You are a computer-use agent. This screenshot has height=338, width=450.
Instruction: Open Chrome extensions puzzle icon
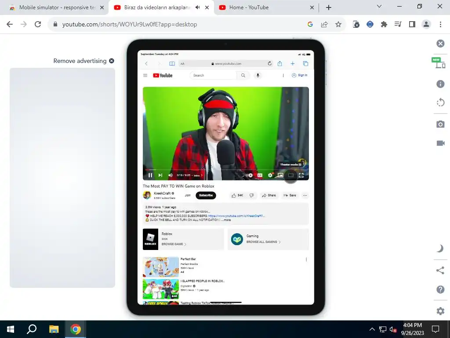(x=384, y=25)
